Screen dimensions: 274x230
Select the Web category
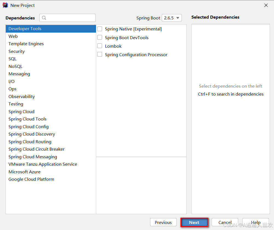[51, 36]
